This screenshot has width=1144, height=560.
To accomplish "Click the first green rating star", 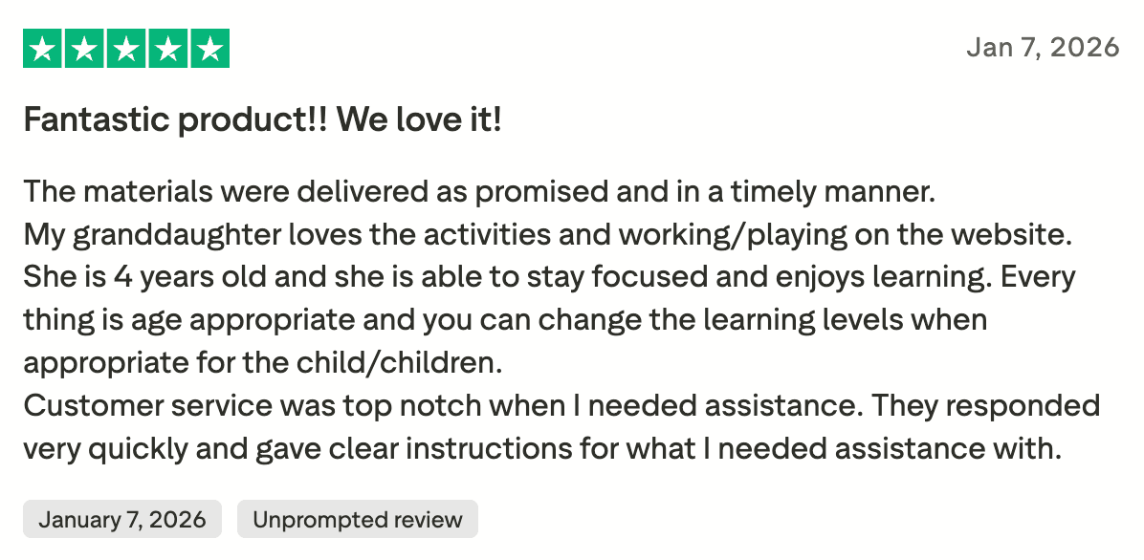I will [42, 49].
